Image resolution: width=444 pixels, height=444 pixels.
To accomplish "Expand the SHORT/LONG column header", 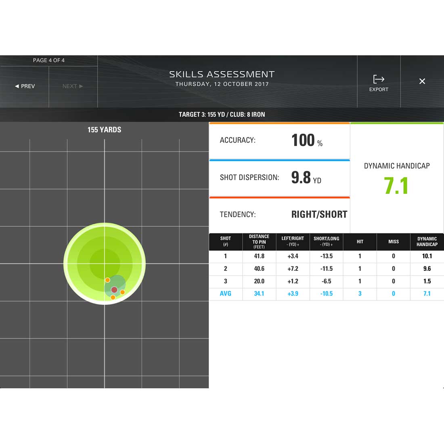I will [326, 242].
